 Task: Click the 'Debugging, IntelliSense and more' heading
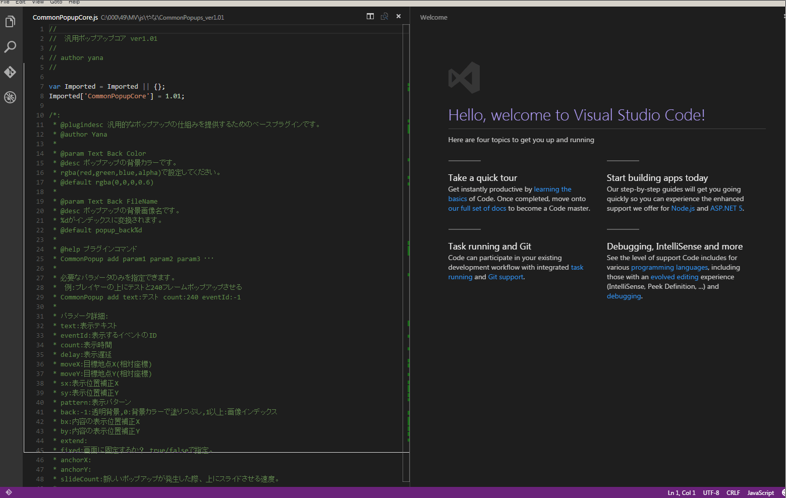(675, 246)
